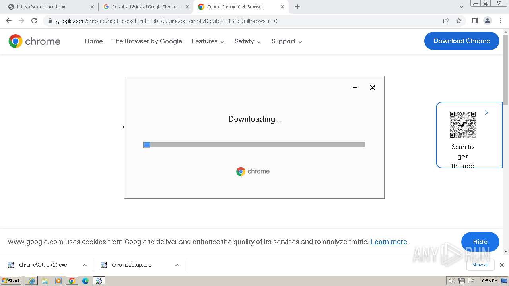Open Microsoft Edge from taskbar
Image resolution: width=509 pixels, height=286 pixels.
(85, 281)
